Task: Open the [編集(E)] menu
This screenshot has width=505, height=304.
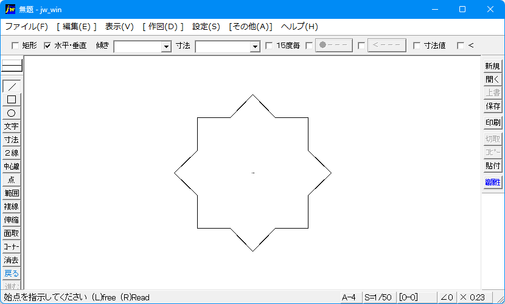Action: tap(77, 27)
